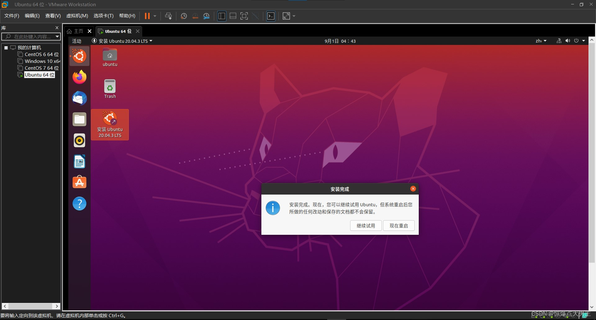This screenshot has height=320, width=596.
Task: Select the ubuntu home folder desktop icon
Action: click(110, 58)
